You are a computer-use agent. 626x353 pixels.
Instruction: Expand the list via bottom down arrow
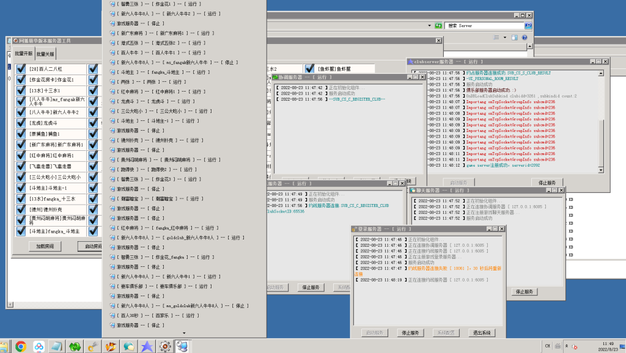pos(184,333)
